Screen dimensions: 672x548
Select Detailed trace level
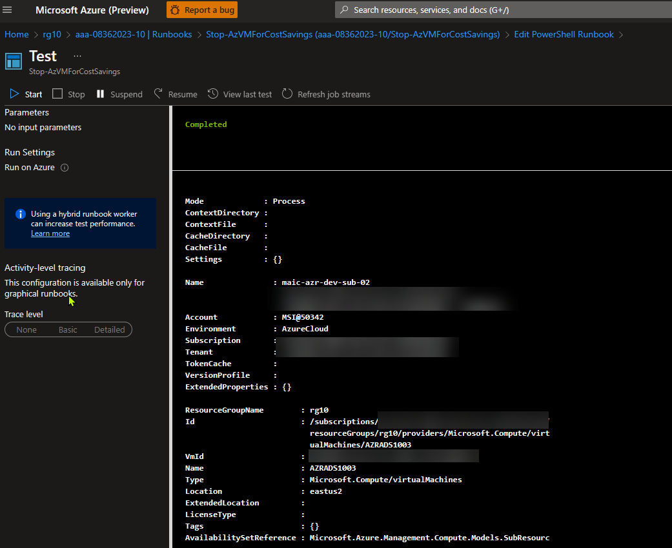coord(110,329)
